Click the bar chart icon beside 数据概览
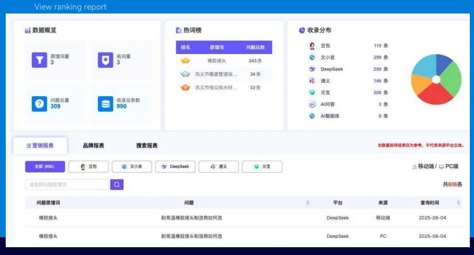Viewport: 474px width, 255px height. [x=28, y=30]
